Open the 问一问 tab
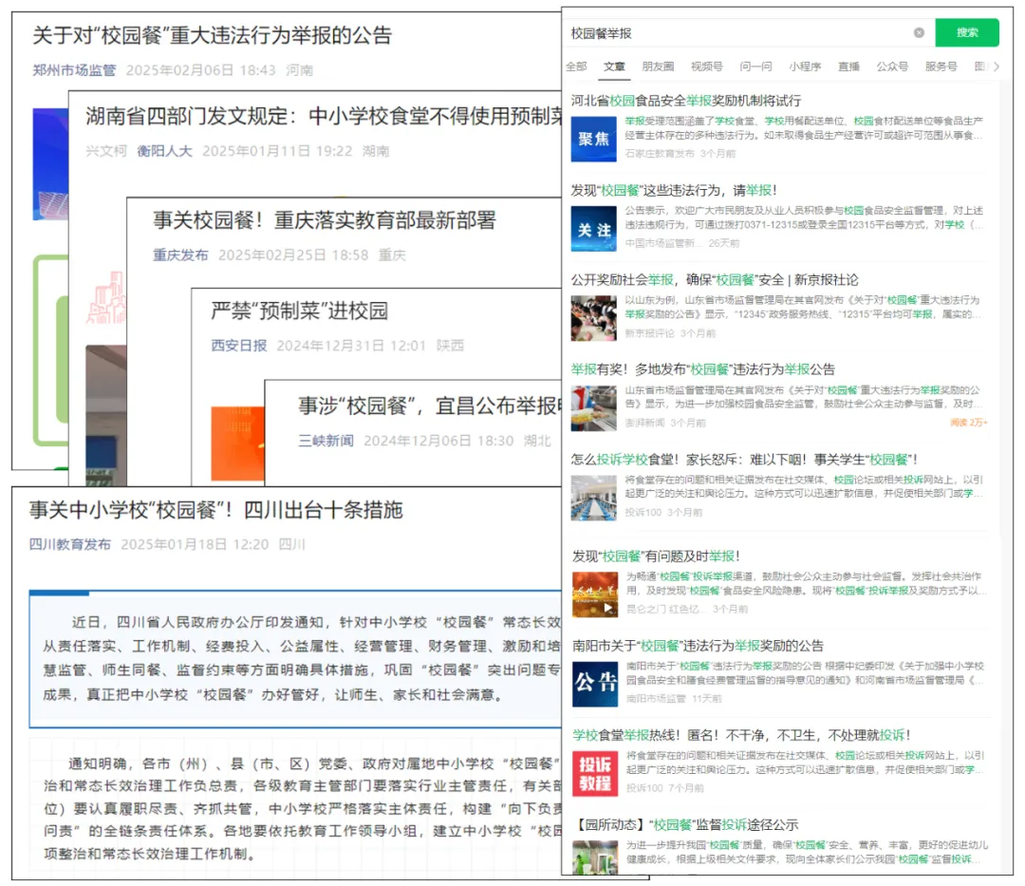Image resolution: width=1025 pixels, height=886 pixels. (x=755, y=66)
